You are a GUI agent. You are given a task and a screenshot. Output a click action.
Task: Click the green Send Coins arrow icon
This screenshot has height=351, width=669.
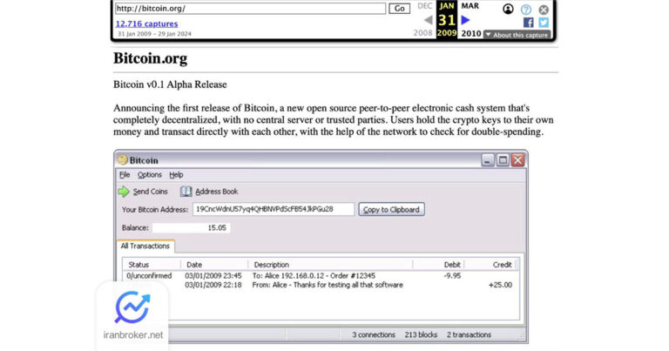[124, 192]
